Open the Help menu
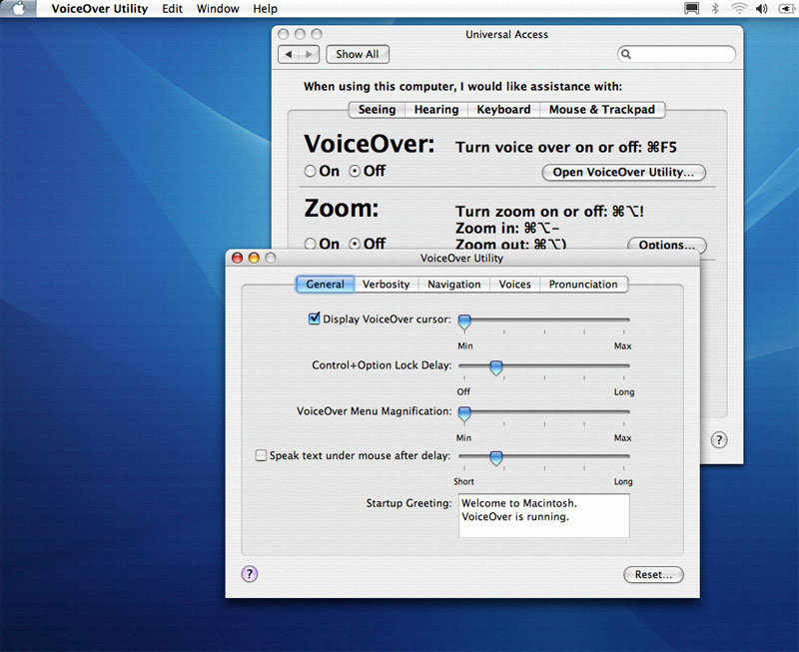799x652 pixels. [x=265, y=9]
